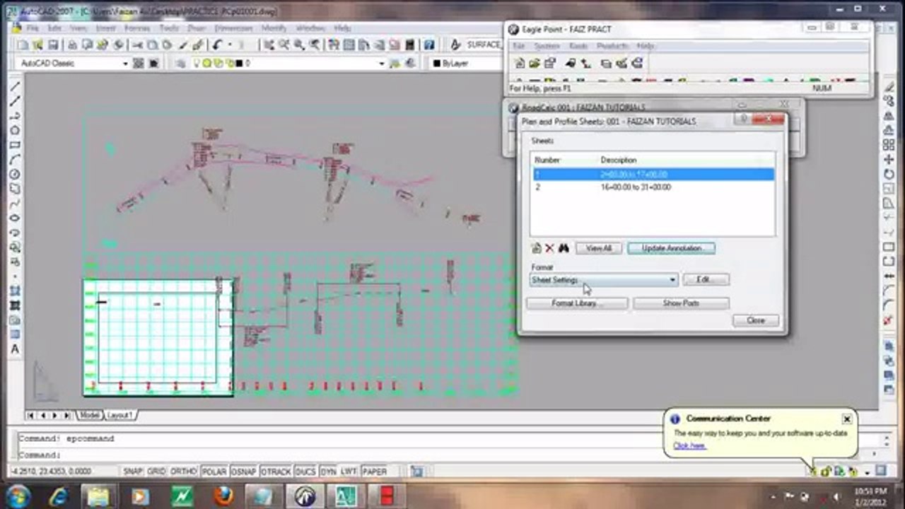The image size is (905, 509).
Task: Open the Format Library... button
Action: coord(576,303)
